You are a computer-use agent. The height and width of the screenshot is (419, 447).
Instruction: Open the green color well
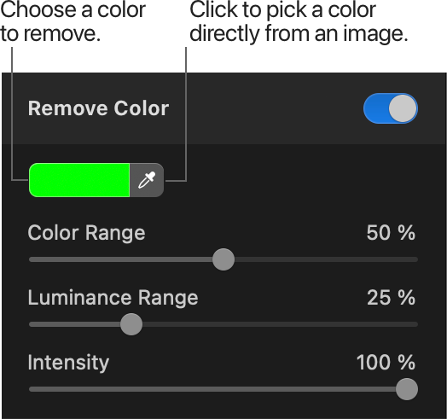pos(79,180)
